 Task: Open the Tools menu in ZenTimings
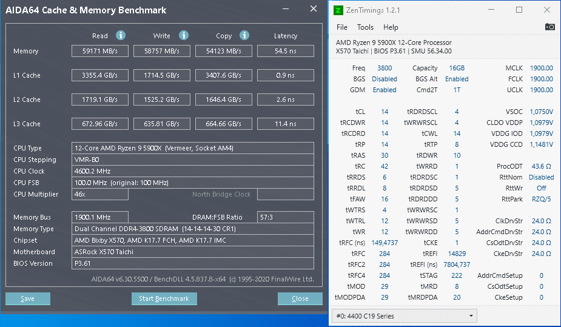tap(365, 27)
